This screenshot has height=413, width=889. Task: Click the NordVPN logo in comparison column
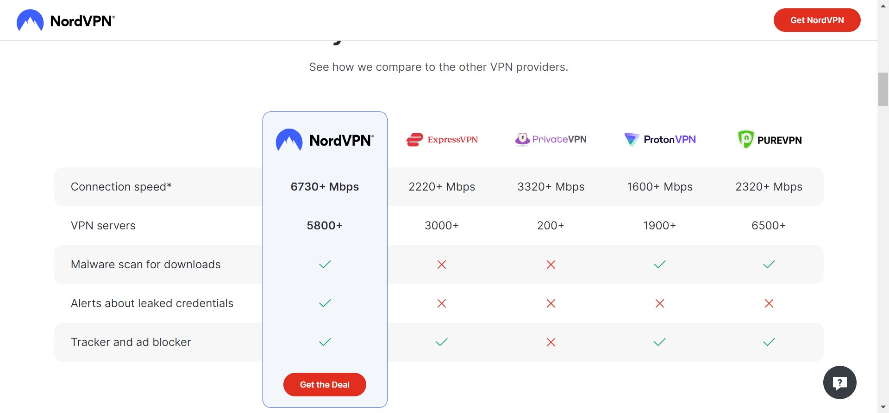[325, 140]
